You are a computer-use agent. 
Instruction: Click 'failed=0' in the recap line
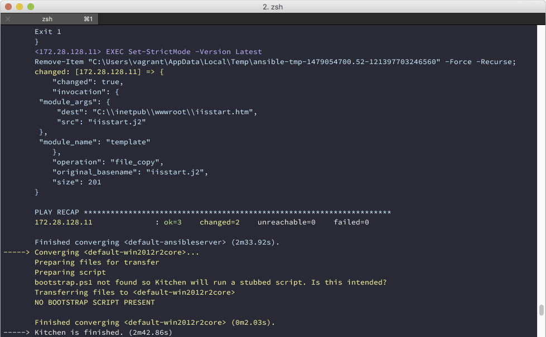point(351,222)
